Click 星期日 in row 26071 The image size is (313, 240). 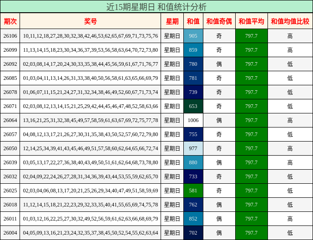click(172, 106)
